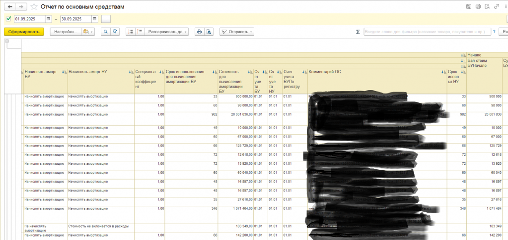Click the sum sigma icon
Viewport: 508px width, 240px height.
358,32
